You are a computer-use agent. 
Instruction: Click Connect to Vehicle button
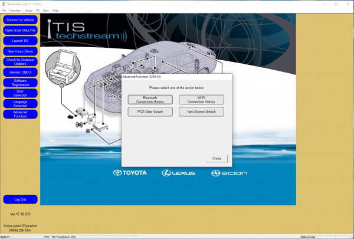click(20, 20)
